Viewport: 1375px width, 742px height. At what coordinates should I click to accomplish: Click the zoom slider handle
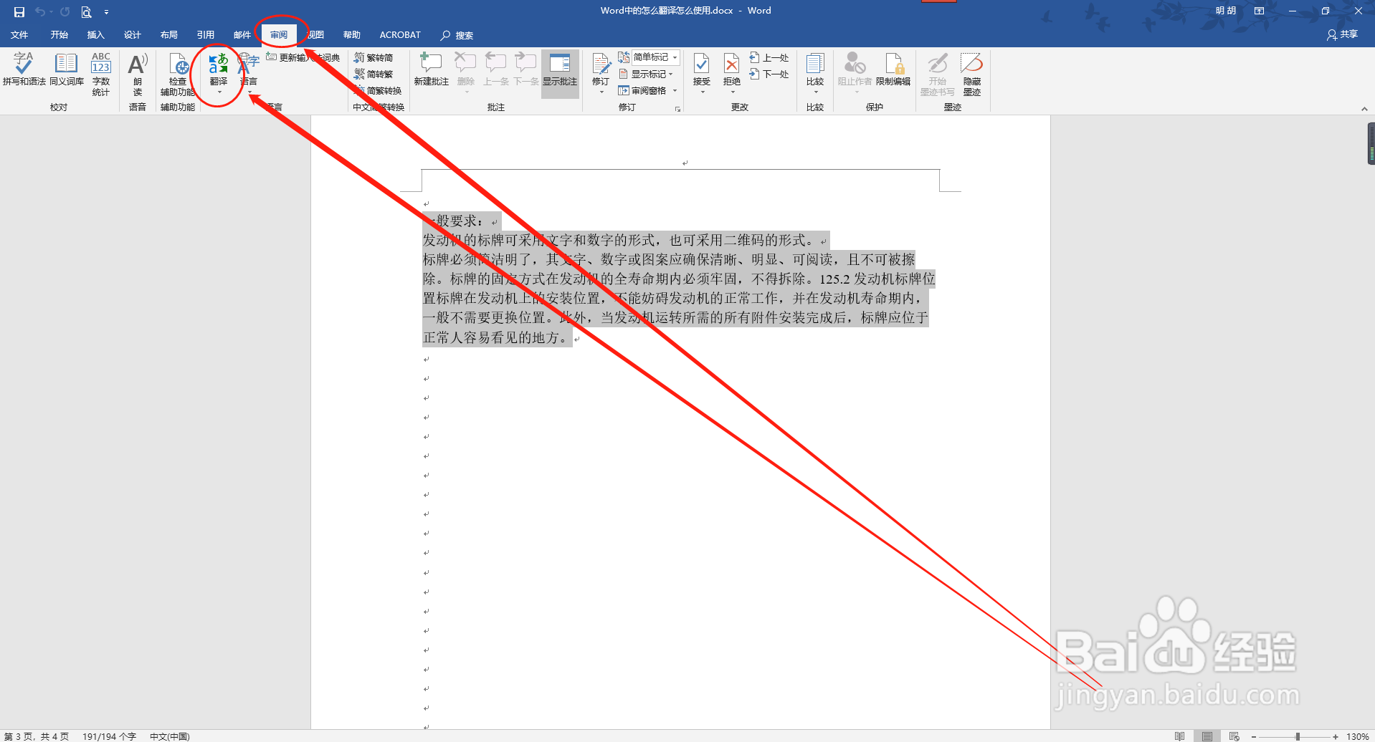pos(1298,736)
